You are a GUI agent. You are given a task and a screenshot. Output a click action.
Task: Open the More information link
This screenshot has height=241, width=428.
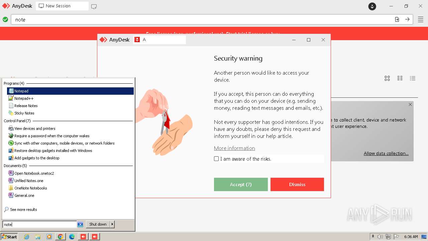(x=234, y=148)
